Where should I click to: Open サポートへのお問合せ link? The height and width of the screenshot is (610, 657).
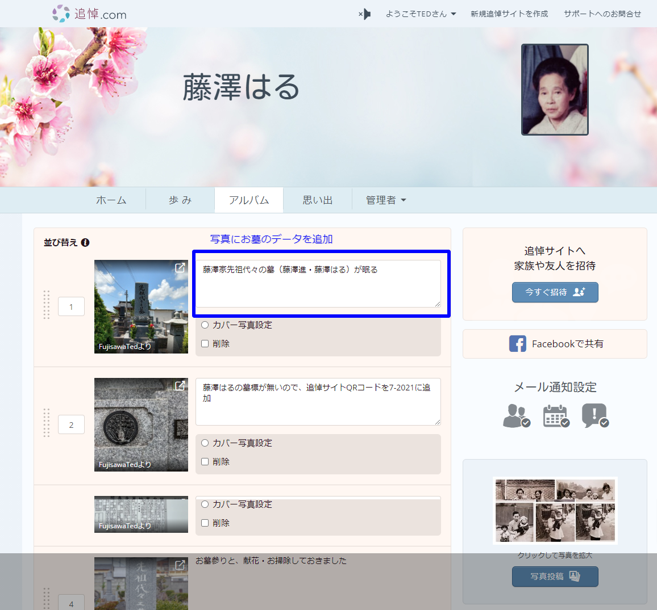point(602,14)
